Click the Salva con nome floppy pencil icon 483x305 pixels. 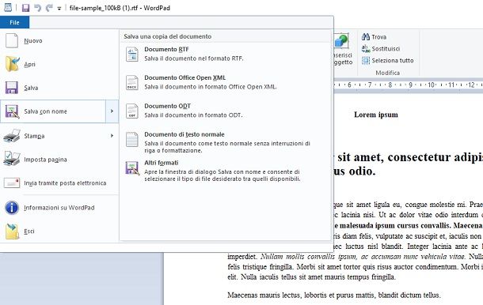(12, 111)
